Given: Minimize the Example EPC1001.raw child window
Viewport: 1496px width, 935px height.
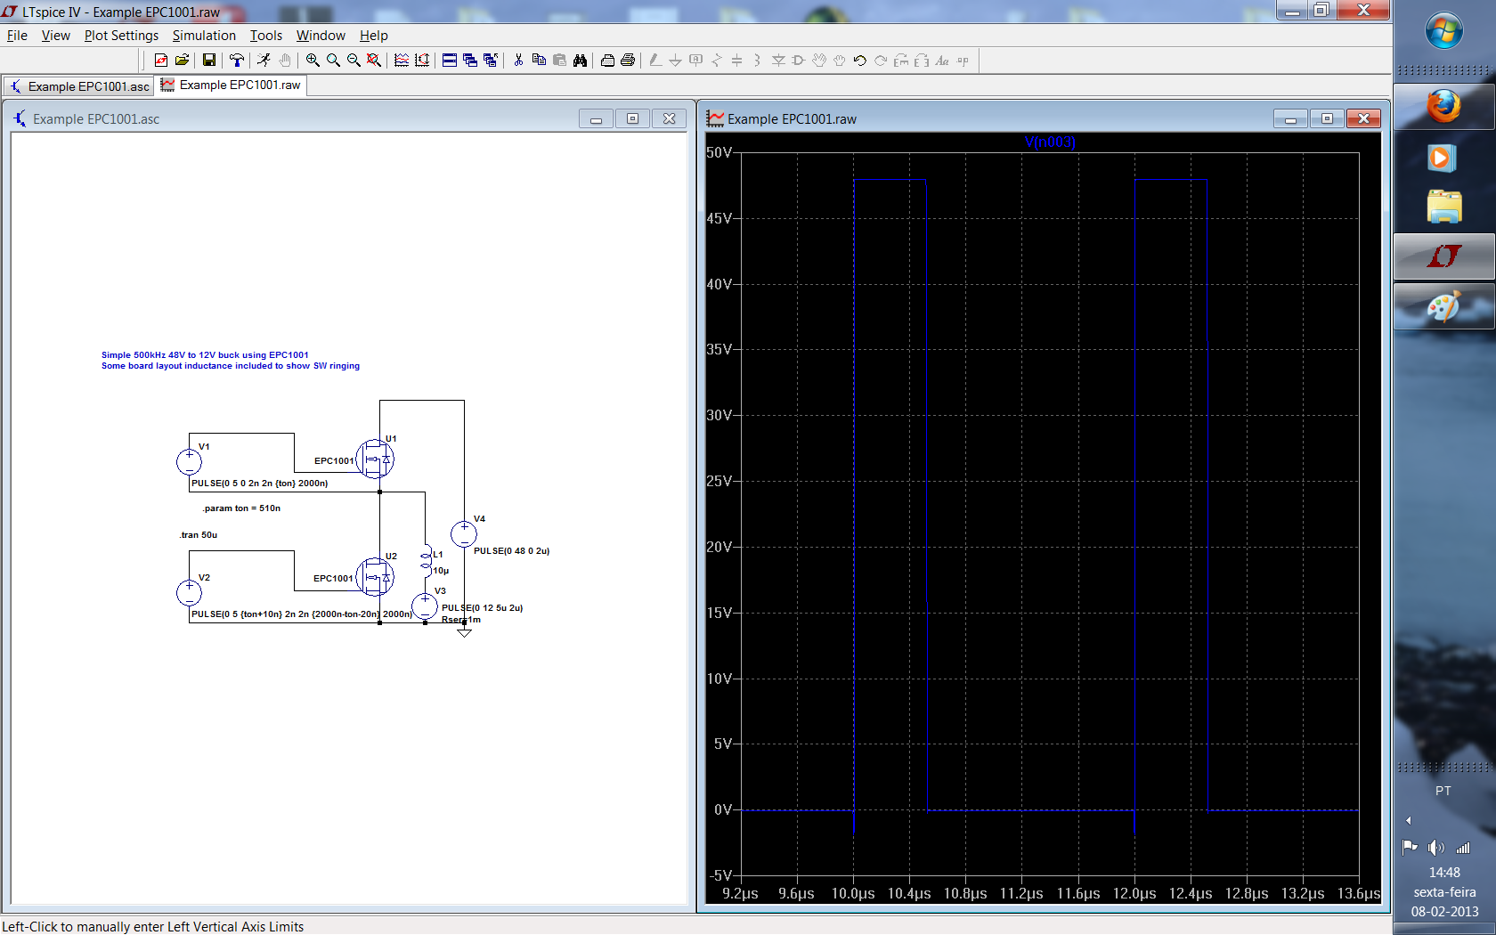Looking at the screenshot, I should pyautogui.click(x=1290, y=118).
